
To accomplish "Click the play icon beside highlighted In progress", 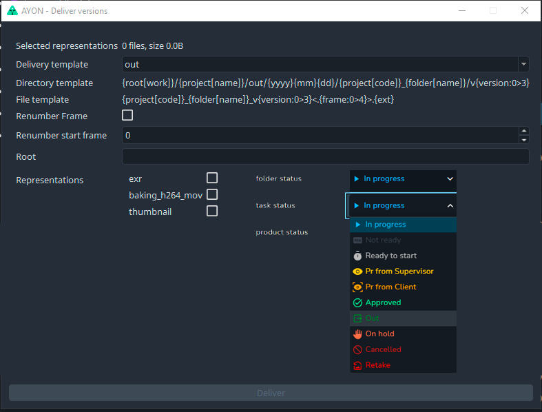I will click(357, 225).
